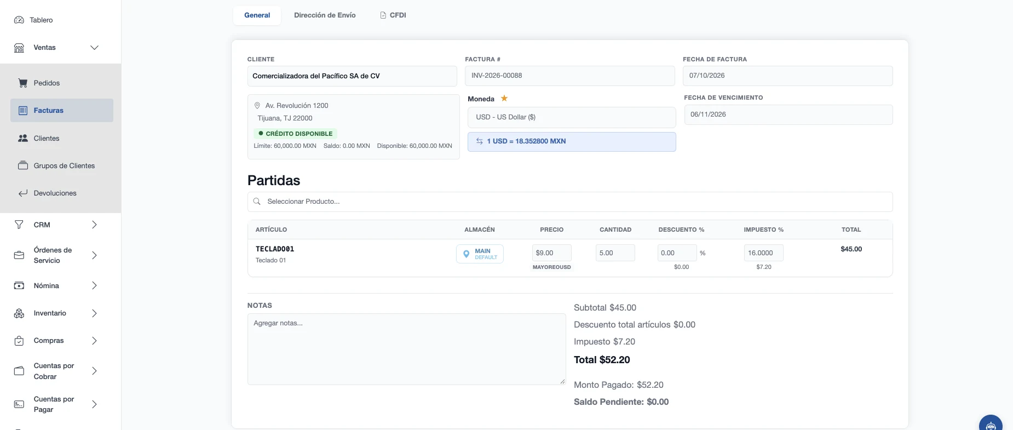The width and height of the screenshot is (1013, 430).
Task: Open the USD - US Dollar currency dropdown
Action: click(572, 117)
